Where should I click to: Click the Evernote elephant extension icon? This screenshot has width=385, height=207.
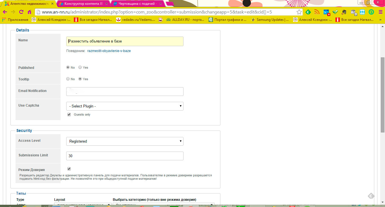[x=344, y=12]
